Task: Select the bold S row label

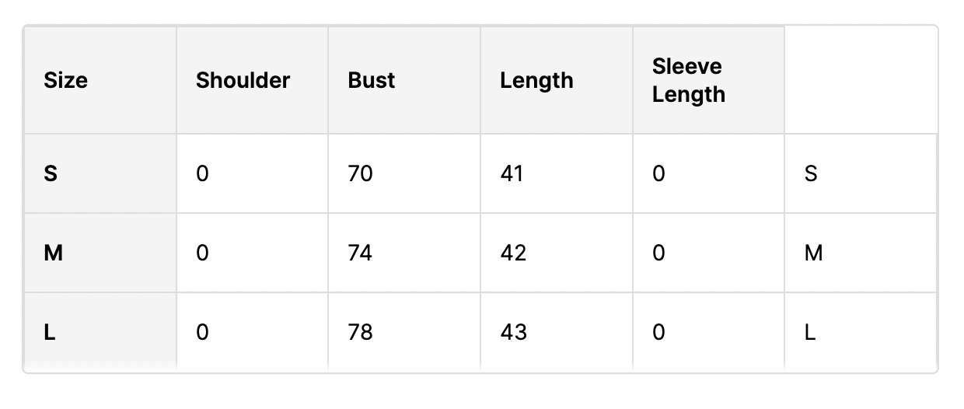Action: (x=51, y=173)
